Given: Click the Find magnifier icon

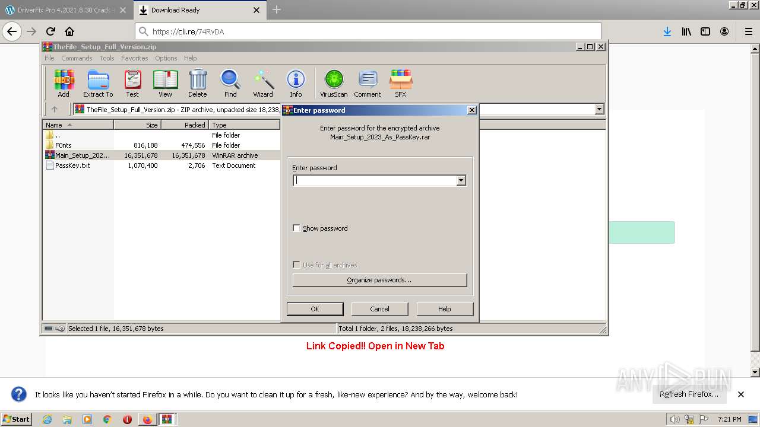Looking at the screenshot, I should 230,83.
